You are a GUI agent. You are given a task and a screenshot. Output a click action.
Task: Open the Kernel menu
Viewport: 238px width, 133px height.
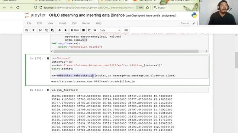pos(86,23)
